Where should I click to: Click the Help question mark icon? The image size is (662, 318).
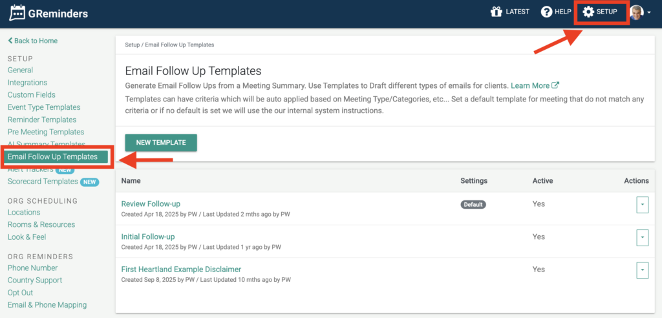[x=546, y=12]
